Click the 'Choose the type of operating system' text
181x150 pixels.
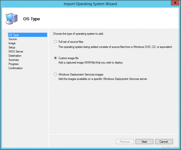(x=78, y=34)
